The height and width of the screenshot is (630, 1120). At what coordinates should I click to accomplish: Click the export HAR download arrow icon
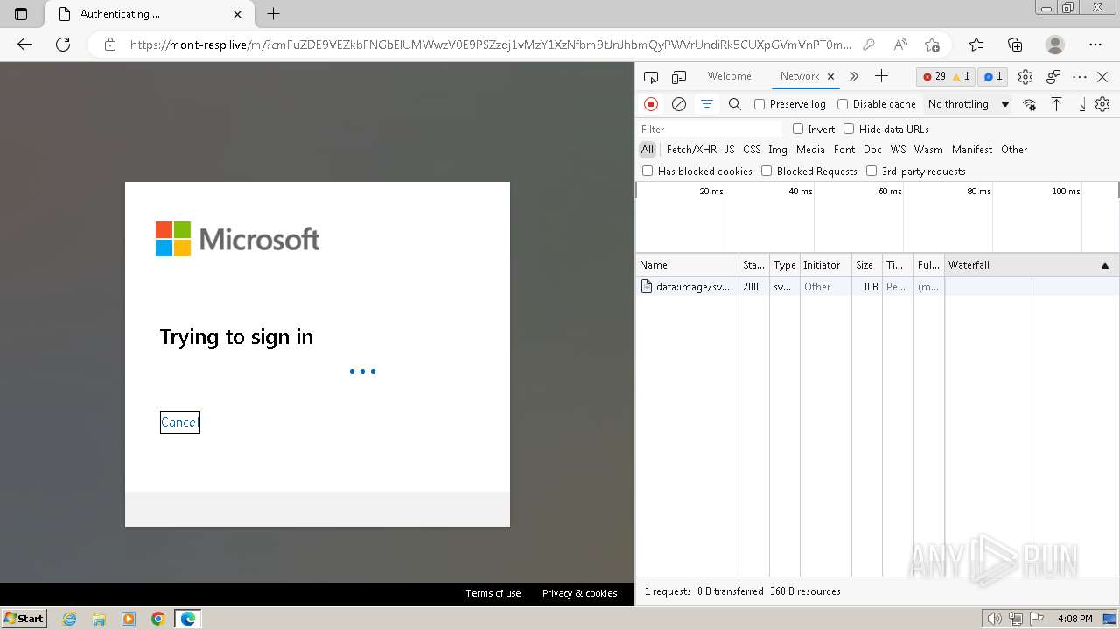point(1081,104)
